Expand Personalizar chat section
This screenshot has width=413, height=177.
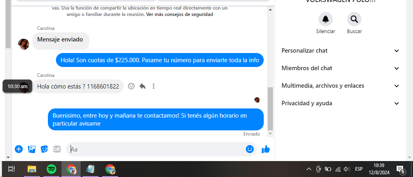click(340, 51)
